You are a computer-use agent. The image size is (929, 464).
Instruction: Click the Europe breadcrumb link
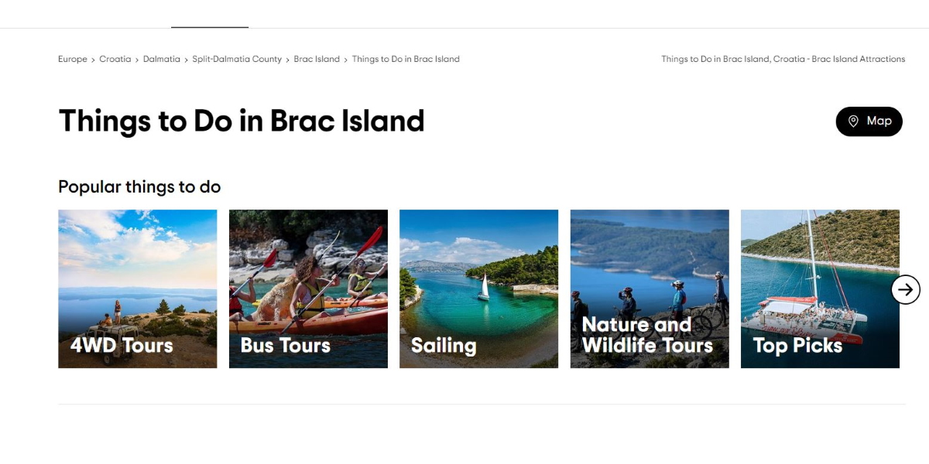[72, 60]
